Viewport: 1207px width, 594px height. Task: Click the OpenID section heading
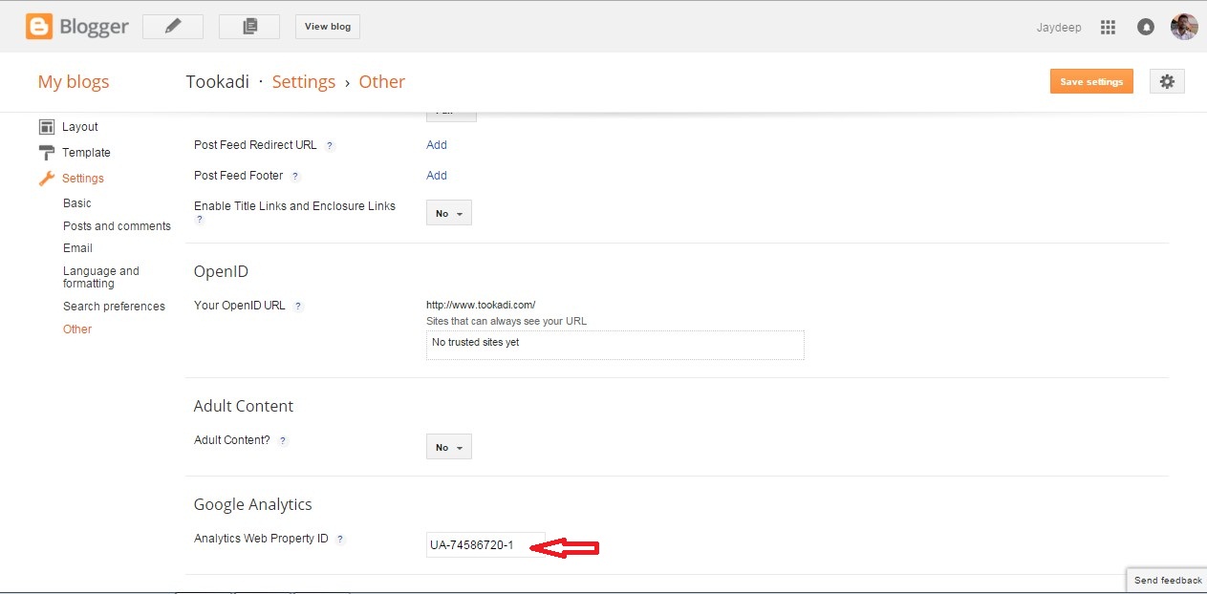[221, 272]
